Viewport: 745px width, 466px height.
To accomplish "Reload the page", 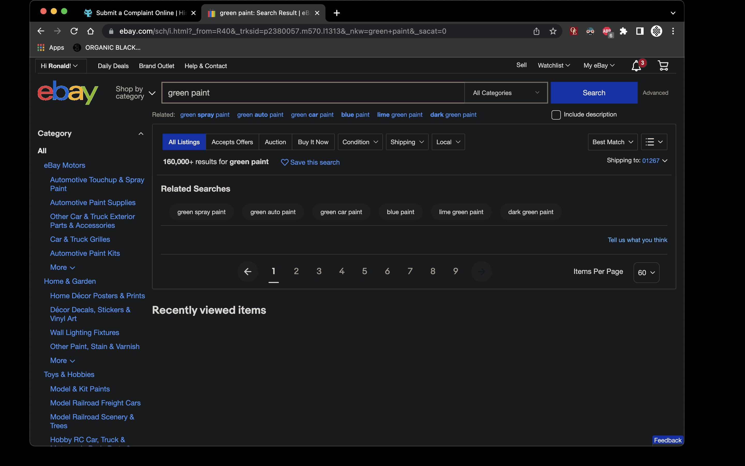I will tap(74, 31).
